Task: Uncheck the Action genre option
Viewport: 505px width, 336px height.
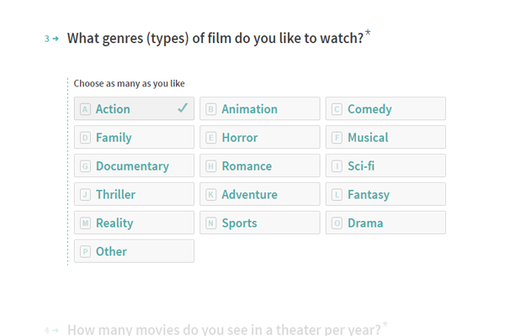Action: [x=134, y=108]
